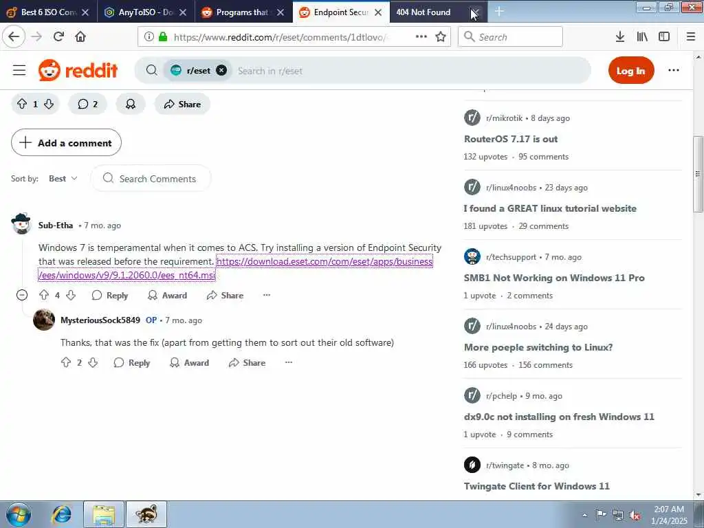Open the Firefox hamburger menu
Image resolution: width=704 pixels, height=528 pixels.
(x=691, y=36)
